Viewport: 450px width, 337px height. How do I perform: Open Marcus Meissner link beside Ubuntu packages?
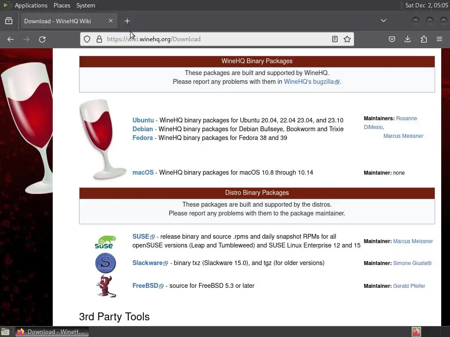click(x=403, y=136)
